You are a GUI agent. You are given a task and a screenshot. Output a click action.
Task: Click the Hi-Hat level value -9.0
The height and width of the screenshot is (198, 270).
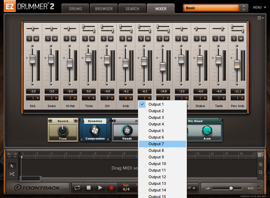tap(70, 91)
